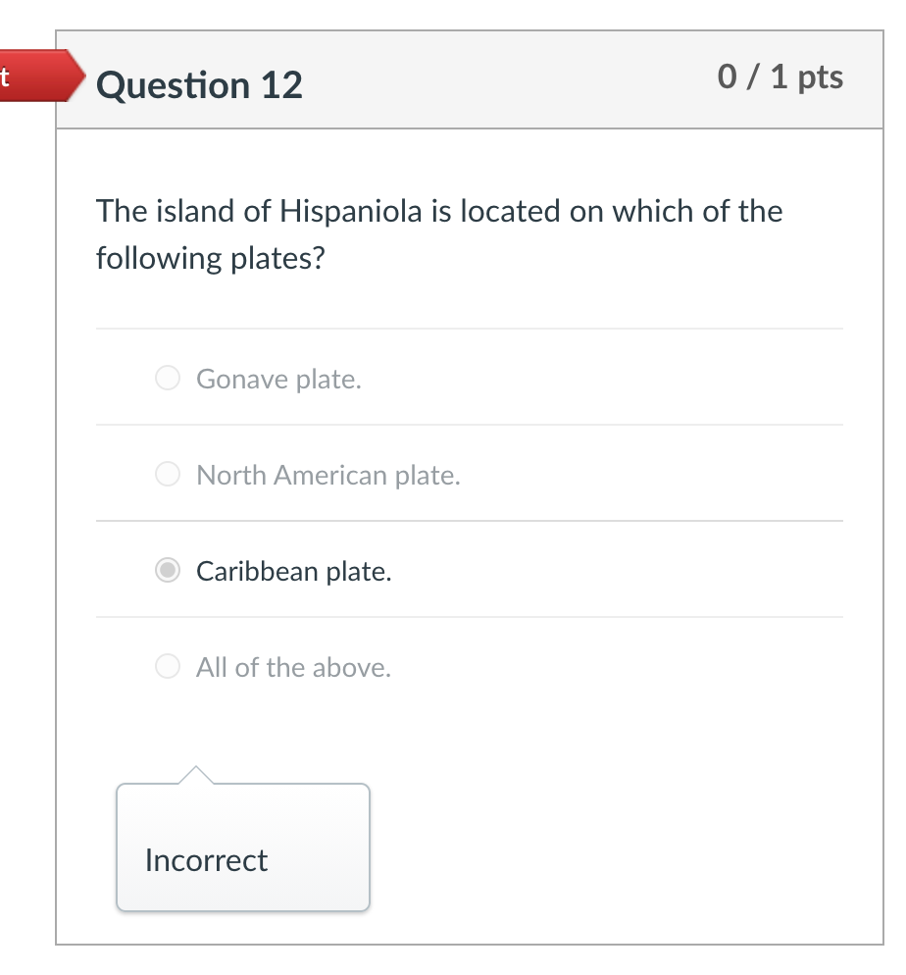Click the Question 12 heading

tap(199, 85)
